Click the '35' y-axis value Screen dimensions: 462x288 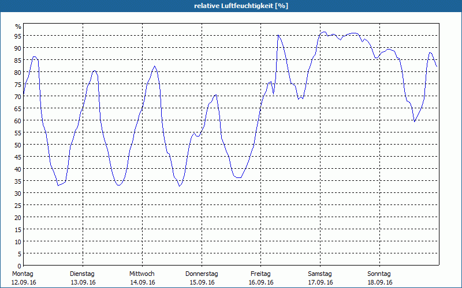18,181
